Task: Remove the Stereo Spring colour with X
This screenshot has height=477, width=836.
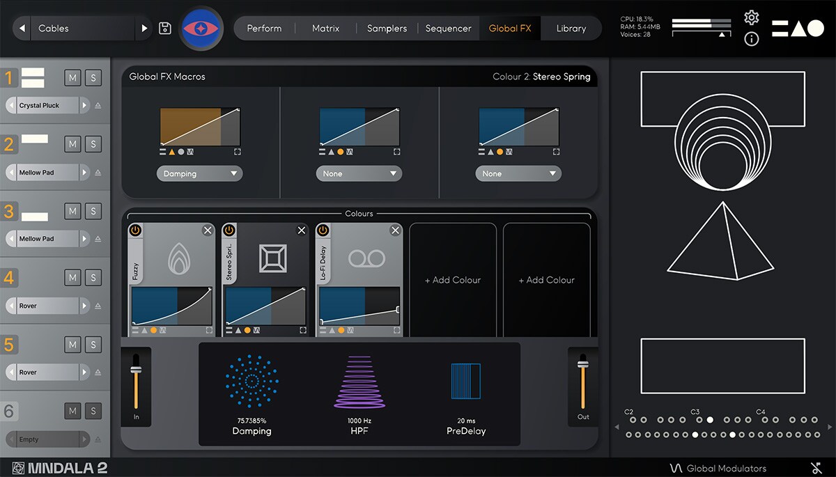Action: pos(301,230)
